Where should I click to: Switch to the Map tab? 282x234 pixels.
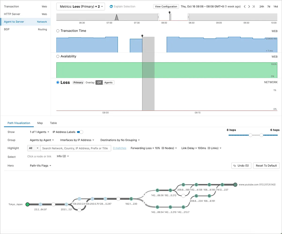coord(40,123)
